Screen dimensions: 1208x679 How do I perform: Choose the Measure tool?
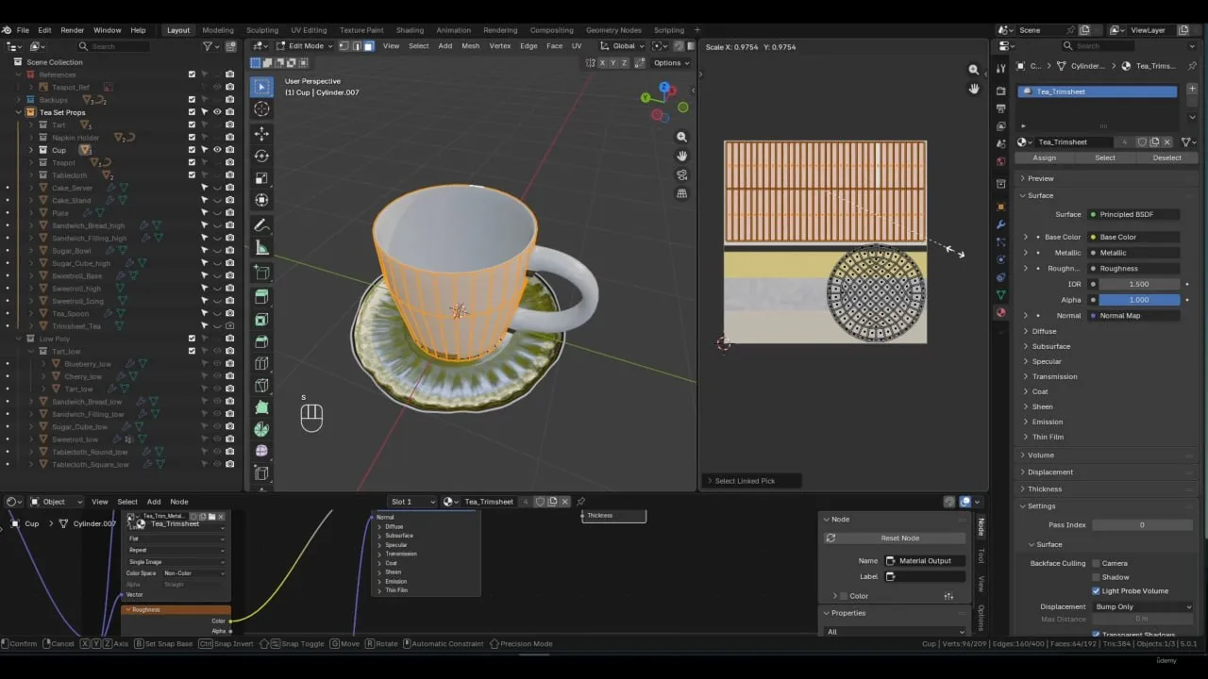[x=261, y=248]
